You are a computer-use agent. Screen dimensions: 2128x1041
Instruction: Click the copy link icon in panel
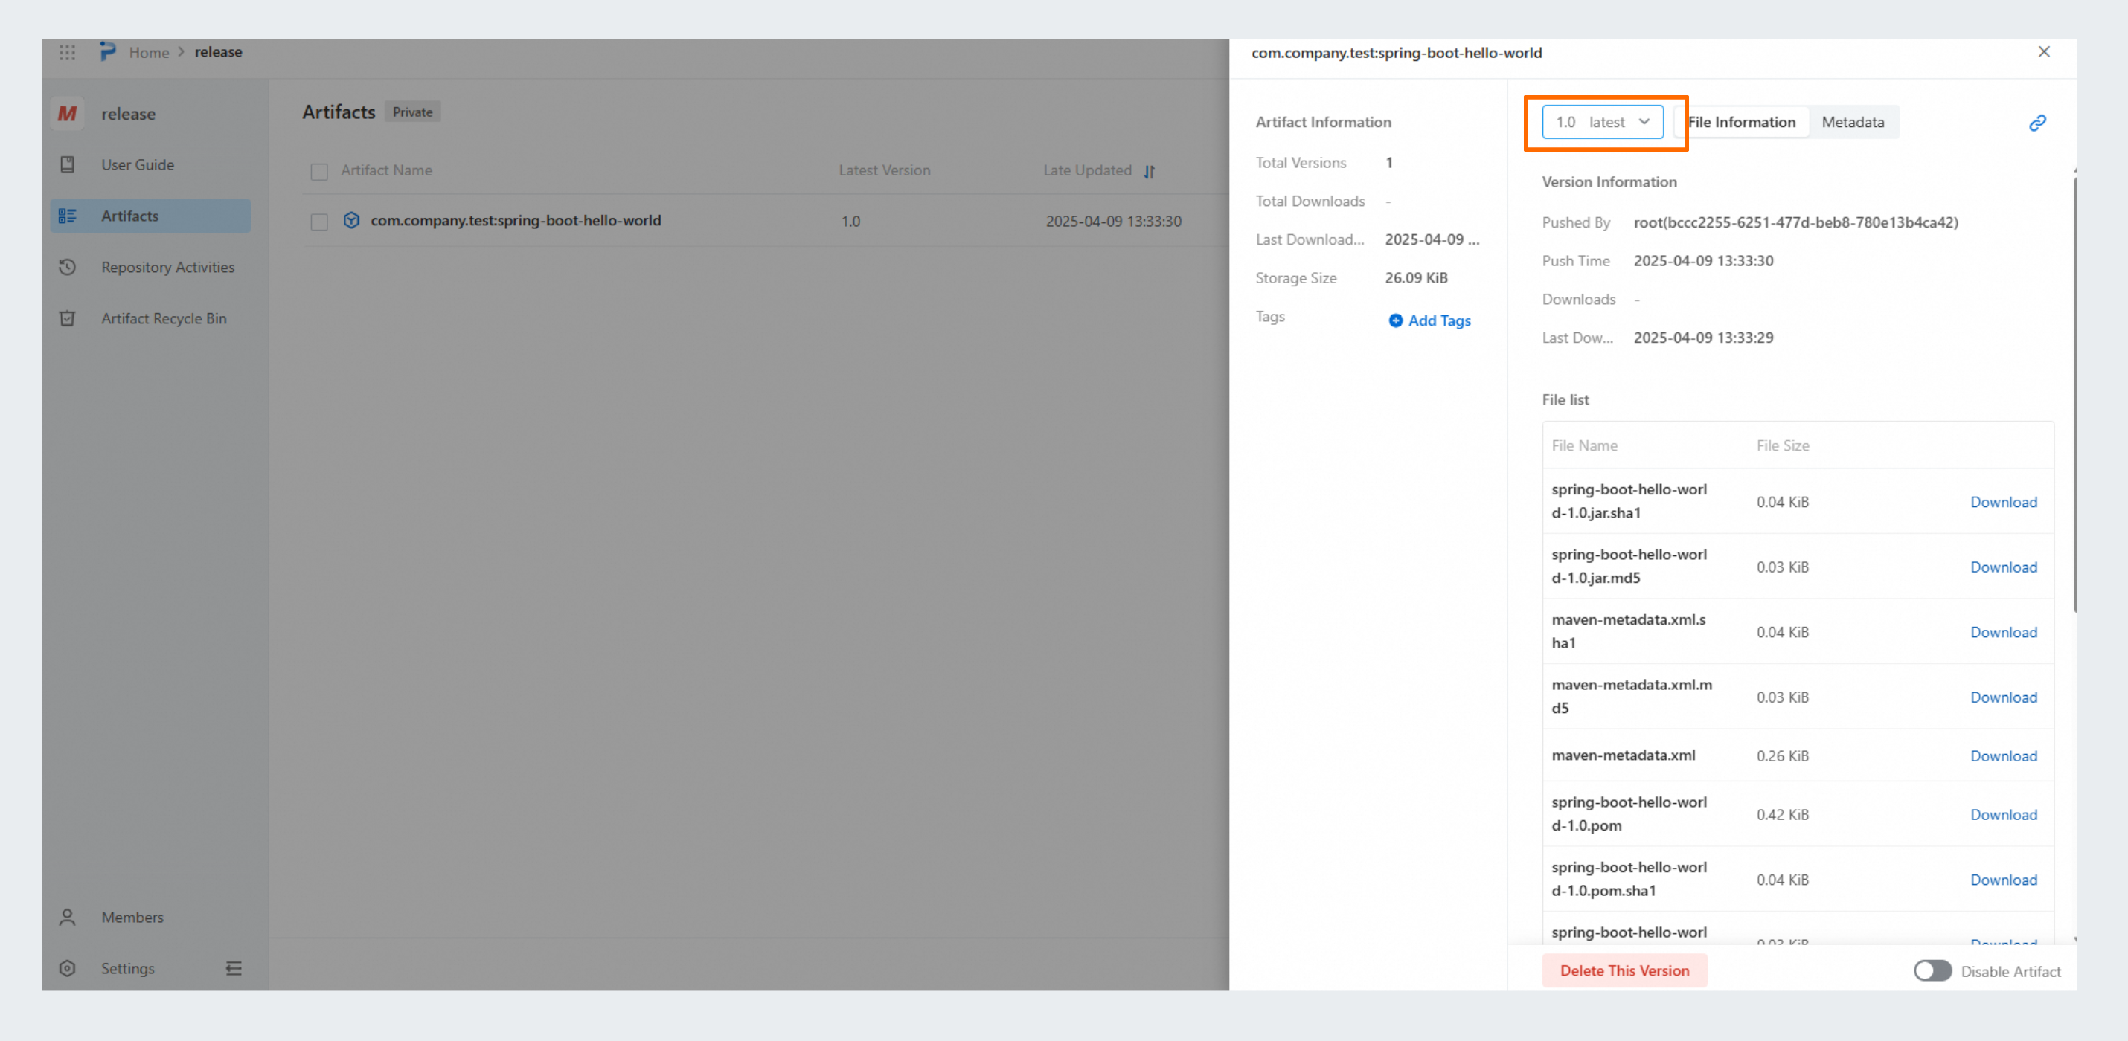tap(2037, 123)
